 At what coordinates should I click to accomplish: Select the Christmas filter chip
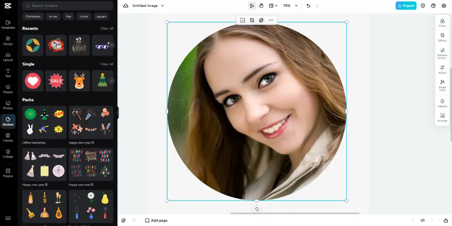[33, 16]
